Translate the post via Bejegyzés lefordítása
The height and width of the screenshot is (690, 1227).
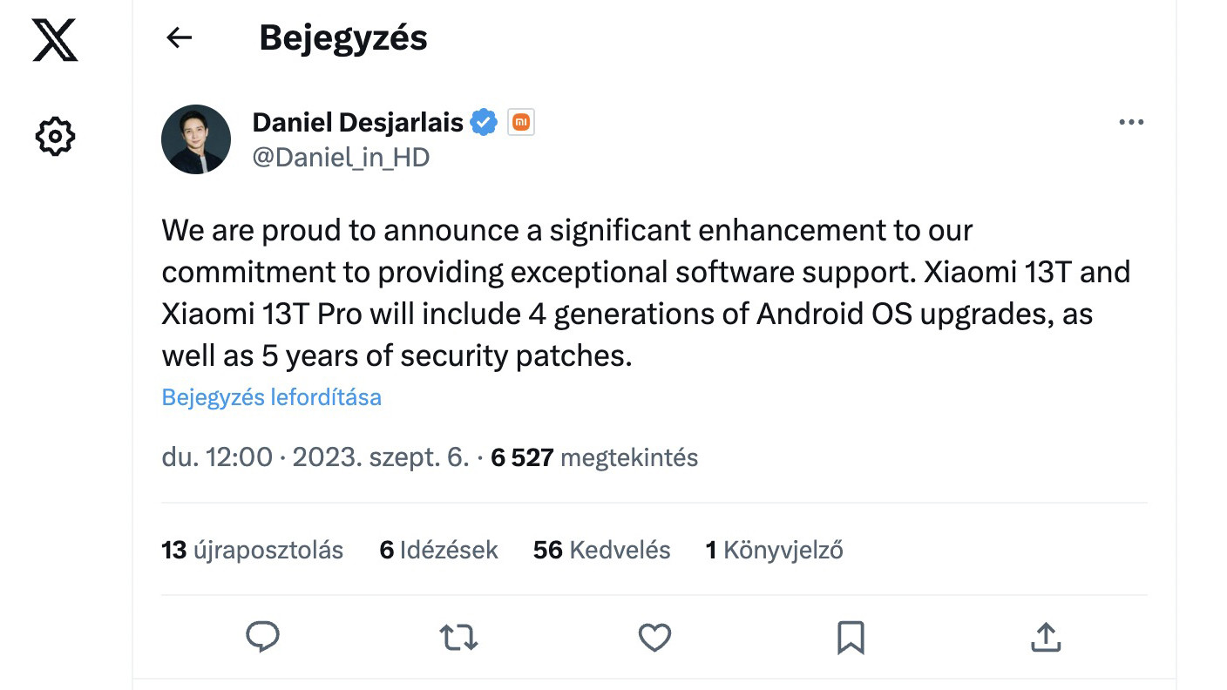coord(271,396)
